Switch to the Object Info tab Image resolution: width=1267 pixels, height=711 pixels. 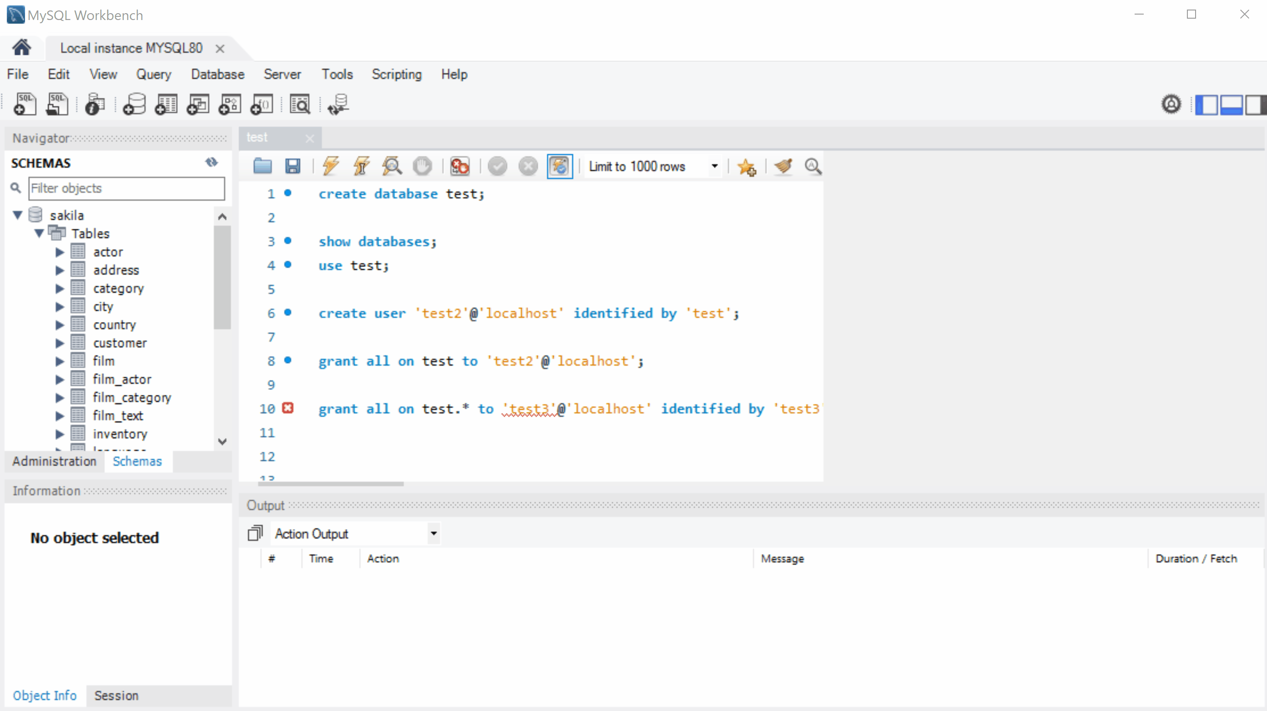tap(45, 696)
